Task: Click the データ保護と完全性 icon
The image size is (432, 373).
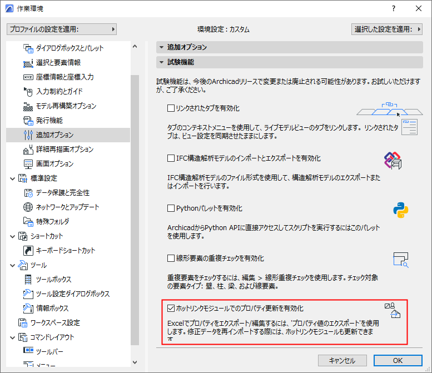Action: tap(28, 193)
